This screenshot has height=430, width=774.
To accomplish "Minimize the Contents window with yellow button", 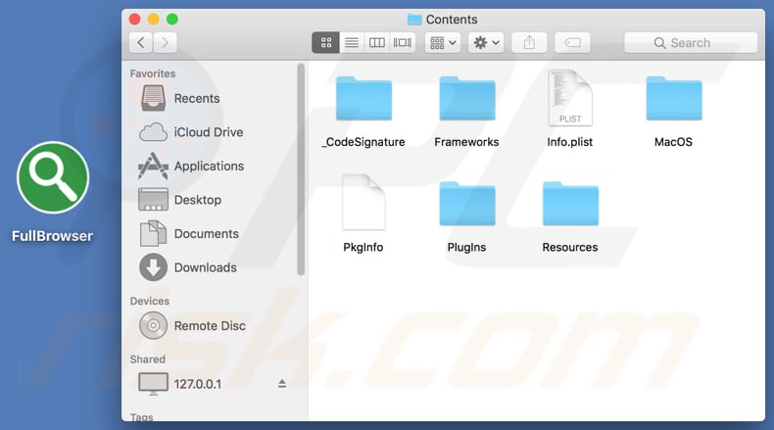I will pos(154,20).
